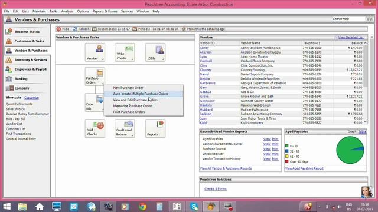Viewport: 378px width, 212px height.
Task: Switch Aged Payables to Table view
Action: coord(362,132)
